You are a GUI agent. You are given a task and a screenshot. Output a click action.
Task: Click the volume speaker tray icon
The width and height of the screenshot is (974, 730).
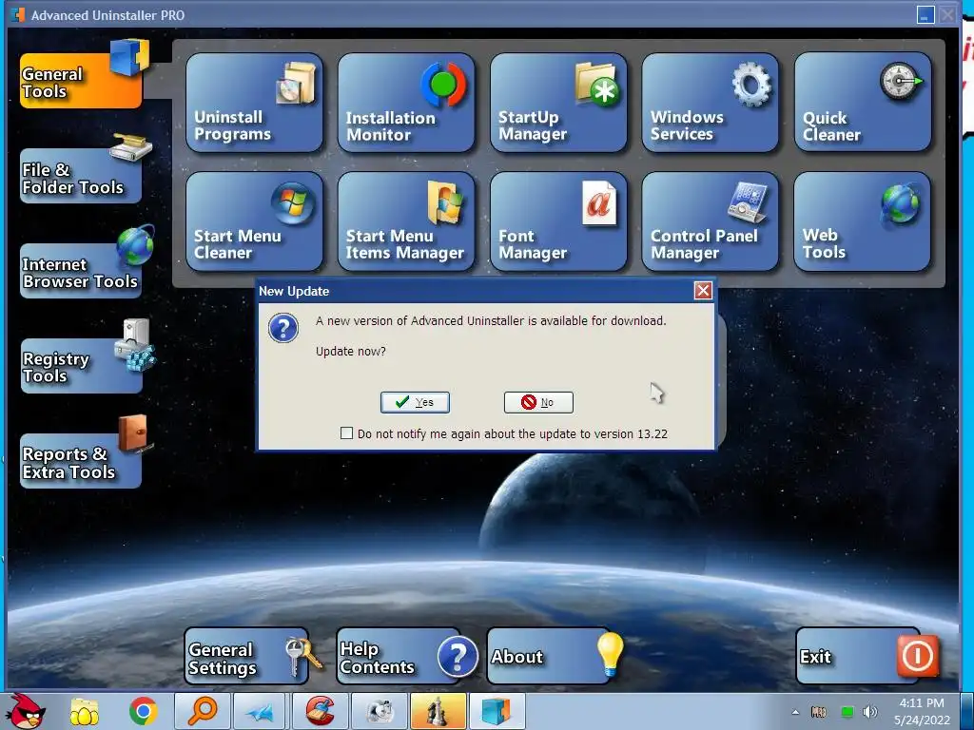point(870,712)
